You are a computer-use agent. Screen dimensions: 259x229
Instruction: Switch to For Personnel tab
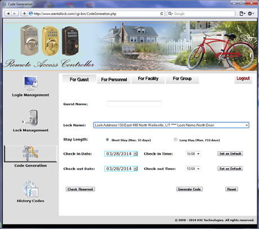coord(114,79)
